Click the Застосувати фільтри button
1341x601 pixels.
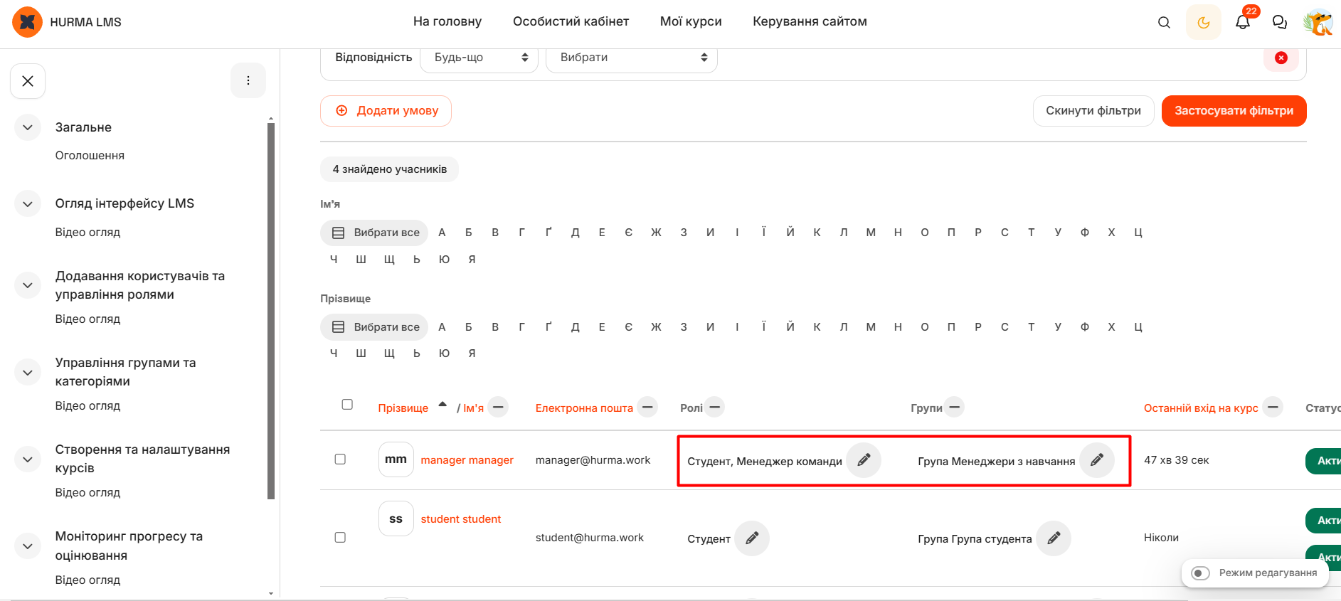1234,111
